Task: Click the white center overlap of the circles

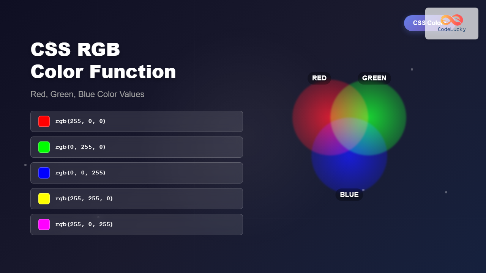Action: point(349,131)
